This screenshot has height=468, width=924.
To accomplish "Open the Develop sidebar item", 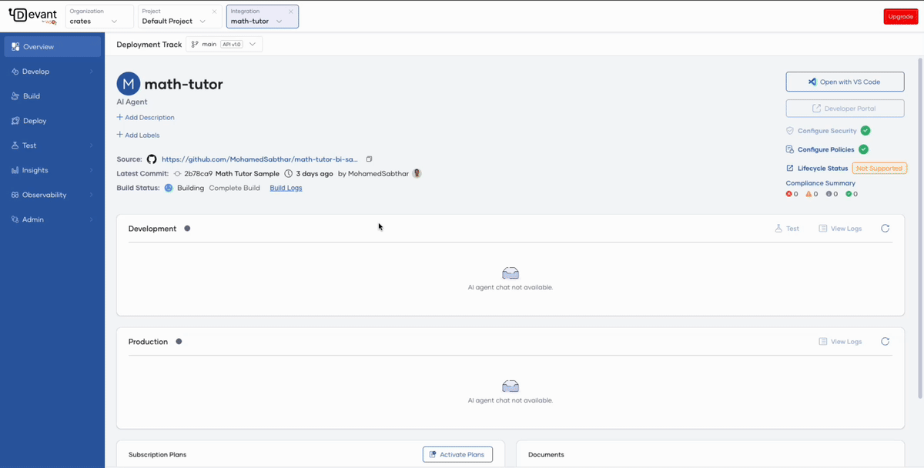I will [52, 72].
